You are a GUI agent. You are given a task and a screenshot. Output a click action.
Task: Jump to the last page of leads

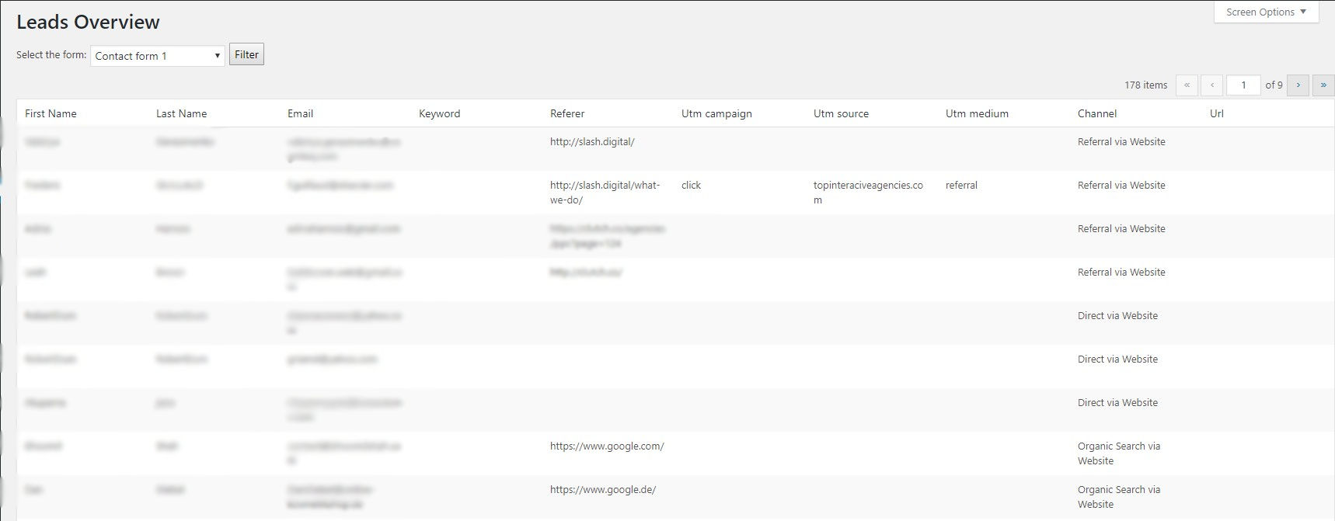1323,85
